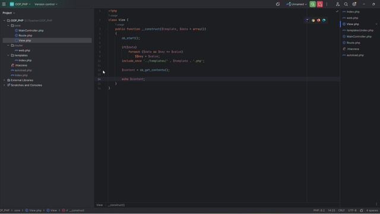Image resolution: width=380 pixels, height=214 pixels.
Task: Click core in the navigation bar
Action: (17, 210)
